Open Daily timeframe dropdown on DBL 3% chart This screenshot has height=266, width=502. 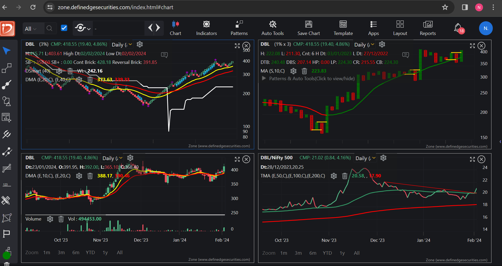[122, 45]
